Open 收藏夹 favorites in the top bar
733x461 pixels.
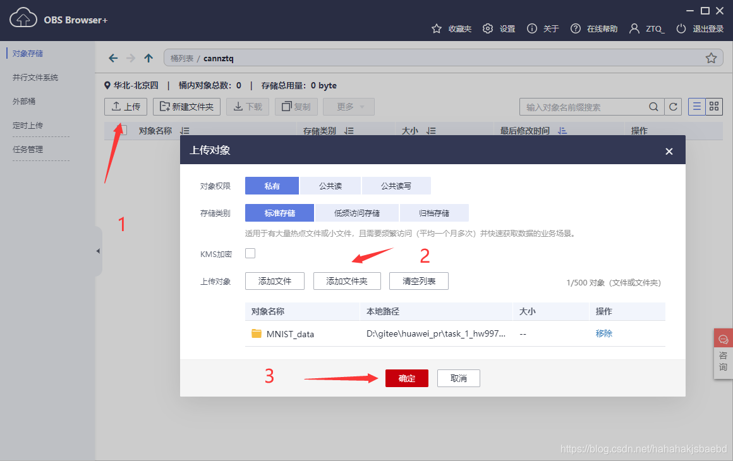[453, 28]
